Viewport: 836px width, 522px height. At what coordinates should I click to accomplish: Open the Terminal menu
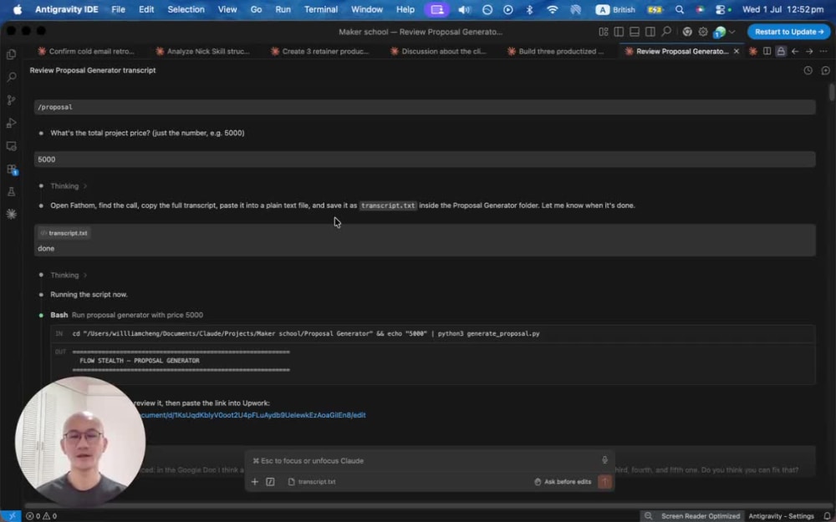click(321, 9)
